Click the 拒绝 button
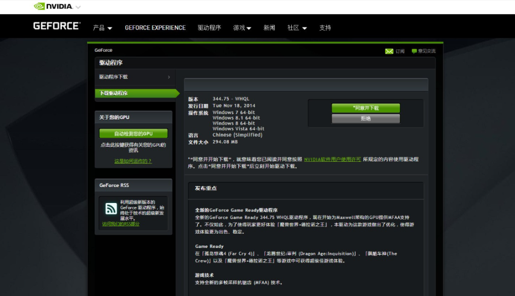This screenshot has width=515, height=296. (366, 118)
